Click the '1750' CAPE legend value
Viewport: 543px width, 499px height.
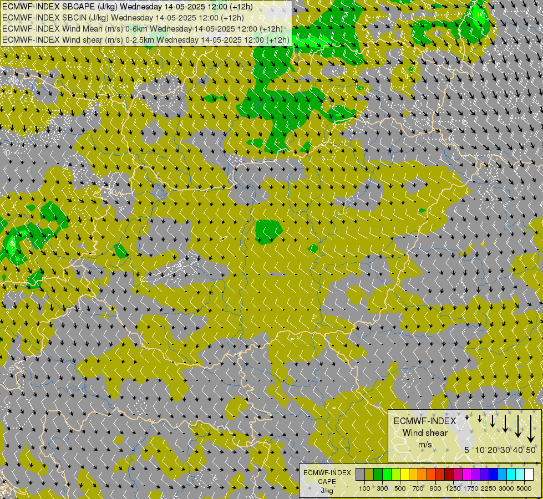click(471, 488)
